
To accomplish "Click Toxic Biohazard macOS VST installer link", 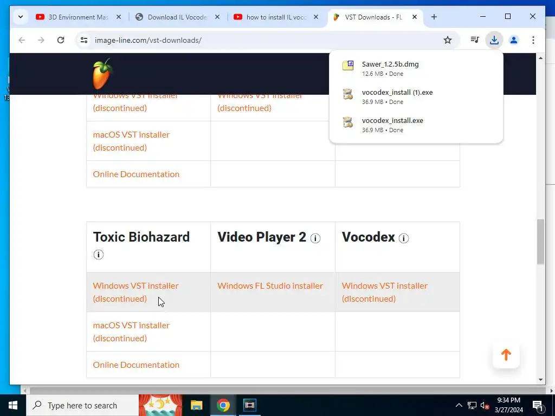I will (x=131, y=332).
